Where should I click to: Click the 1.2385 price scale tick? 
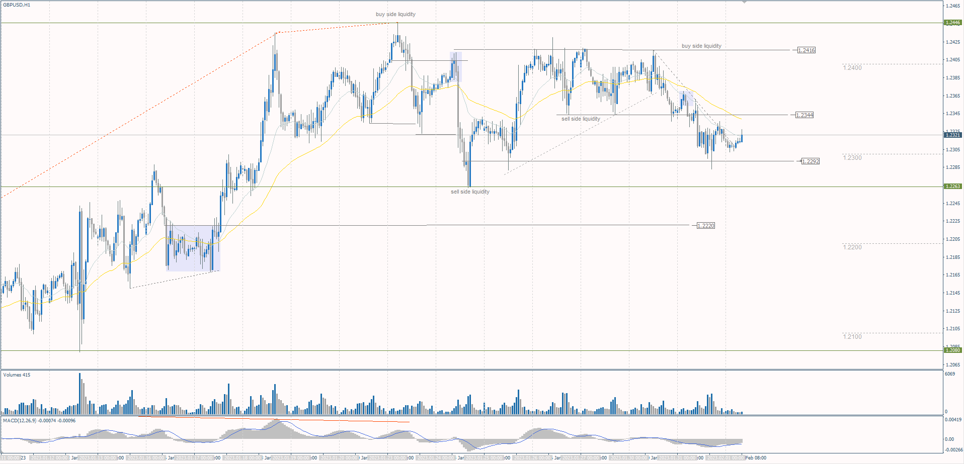coord(952,78)
